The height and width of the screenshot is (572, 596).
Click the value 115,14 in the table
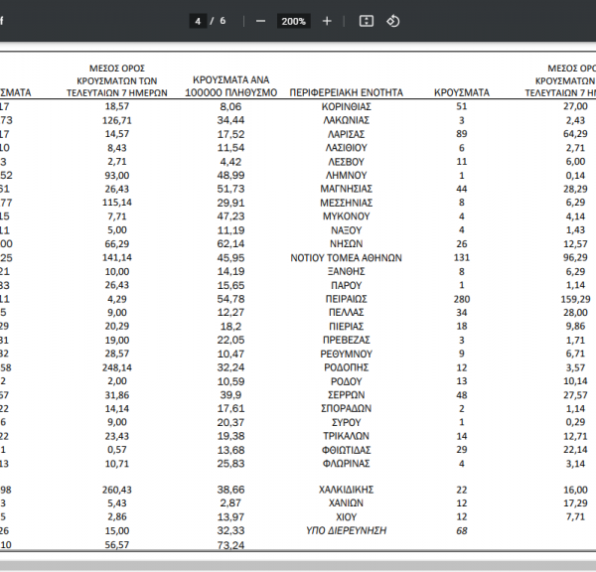click(x=117, y=203)
